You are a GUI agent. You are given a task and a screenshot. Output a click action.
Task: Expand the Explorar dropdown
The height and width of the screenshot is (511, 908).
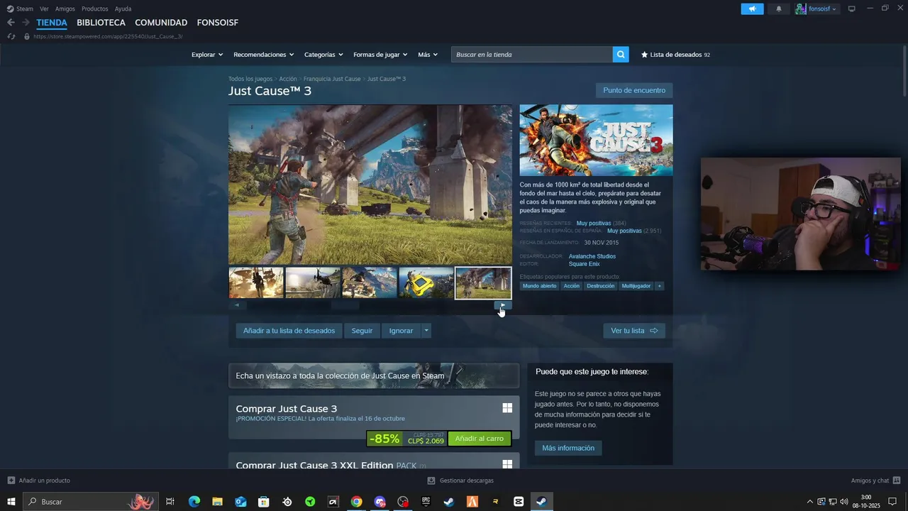tap(207, 55)
